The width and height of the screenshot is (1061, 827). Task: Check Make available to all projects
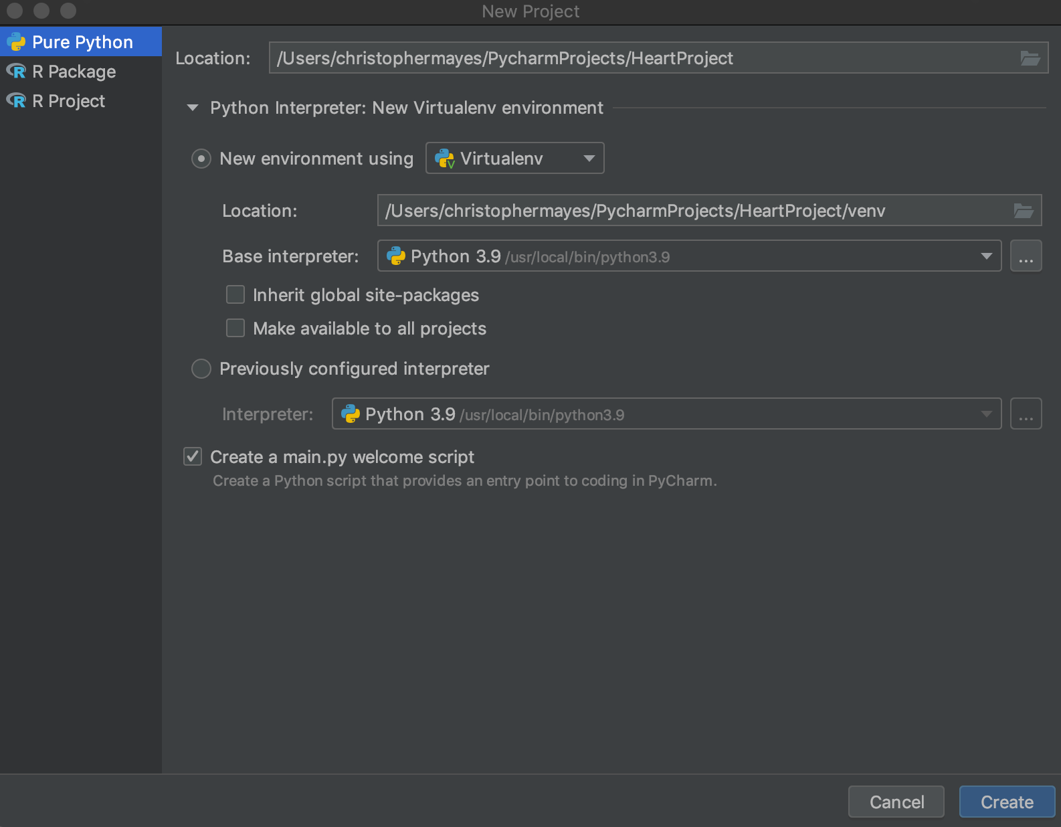[235, 329]
